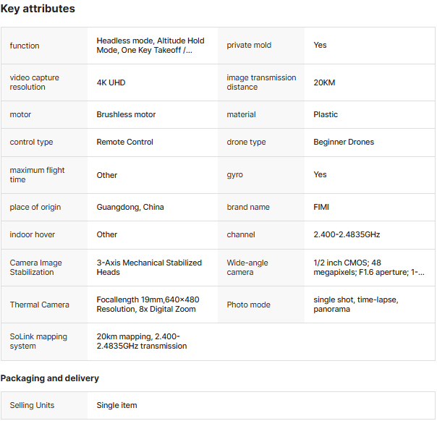Select the FIMI brand name value
This screenshot has height=421, width=437.
321,207
